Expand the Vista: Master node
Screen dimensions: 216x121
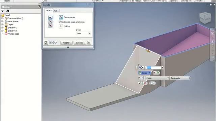pyautogui.click(x=2, y=22)
